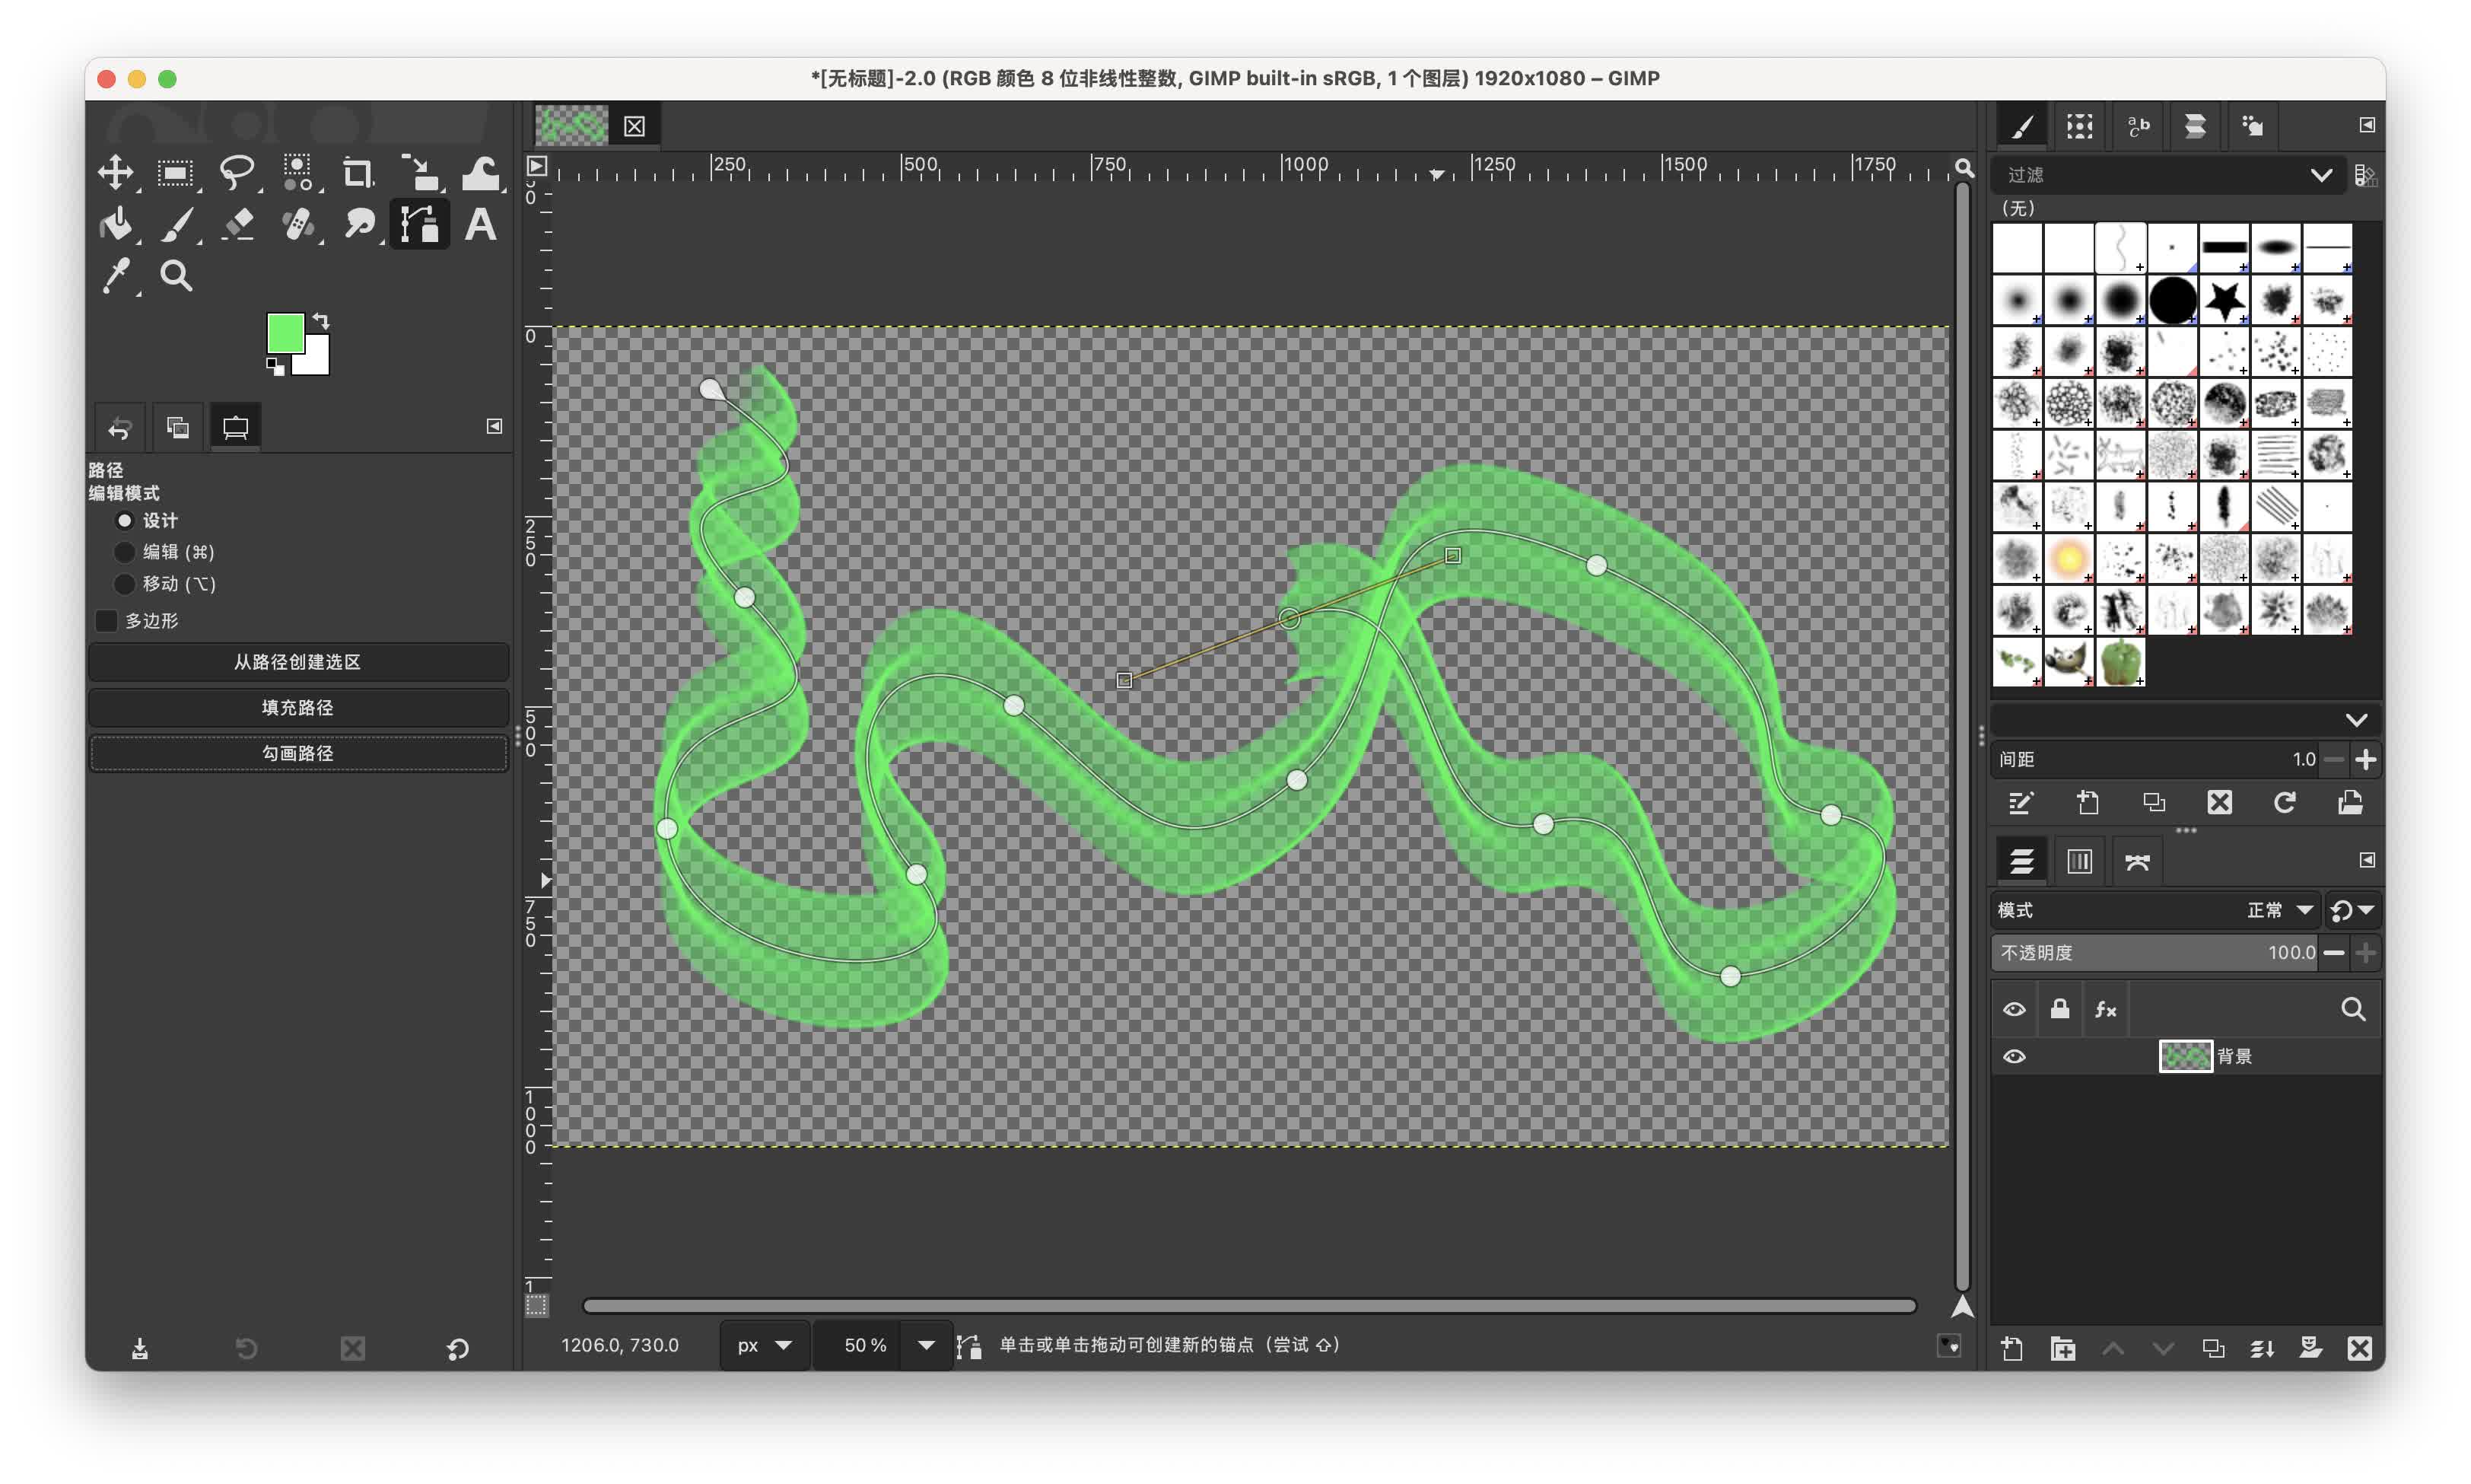This screenshot has width=2471, height=1484.
Task: Select the black star brush thumbnail
Action: 2224,300
